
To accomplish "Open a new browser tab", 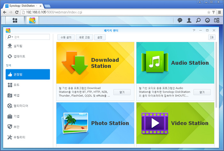I will click(x=47, y=6).
